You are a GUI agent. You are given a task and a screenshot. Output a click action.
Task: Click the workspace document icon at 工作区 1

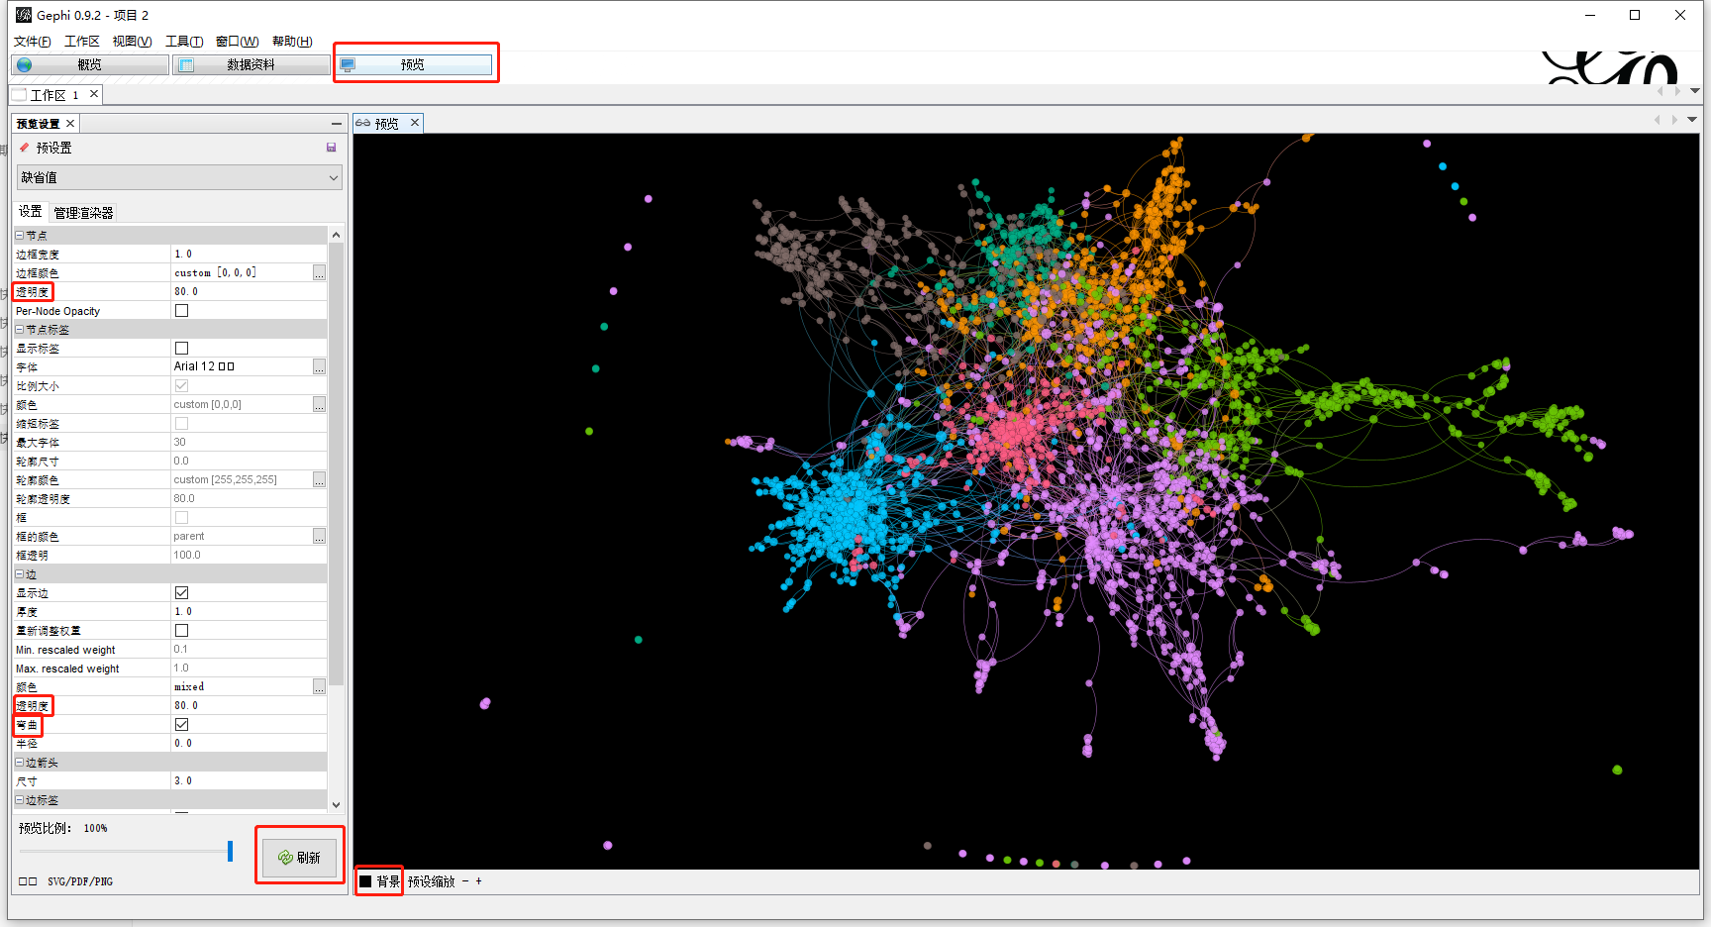coord(19,95)
